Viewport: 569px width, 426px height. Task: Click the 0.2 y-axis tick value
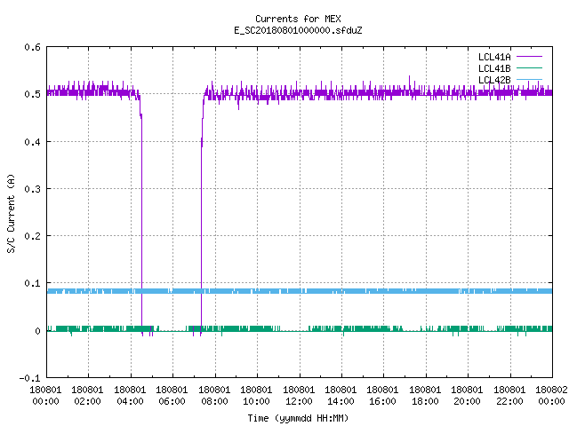[x=32, y=236]
